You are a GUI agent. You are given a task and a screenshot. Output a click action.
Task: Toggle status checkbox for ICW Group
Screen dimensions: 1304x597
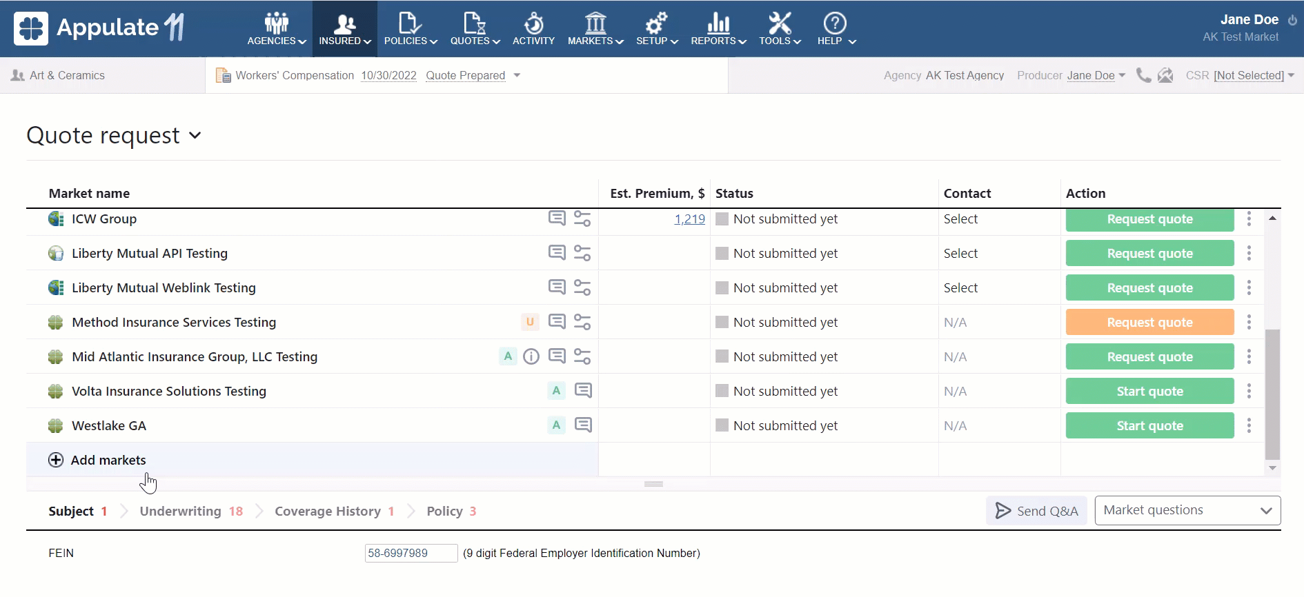722,219
